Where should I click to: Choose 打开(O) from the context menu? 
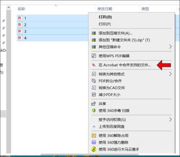coord(132,17)
